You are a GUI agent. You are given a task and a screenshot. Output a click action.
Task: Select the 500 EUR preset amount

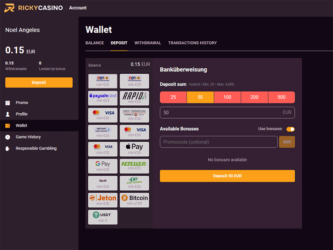[x=281, y=97]
